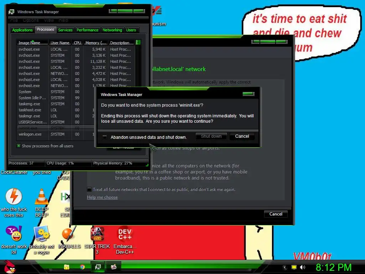Select the taskeng.exe process row

[x=56, y=104]
